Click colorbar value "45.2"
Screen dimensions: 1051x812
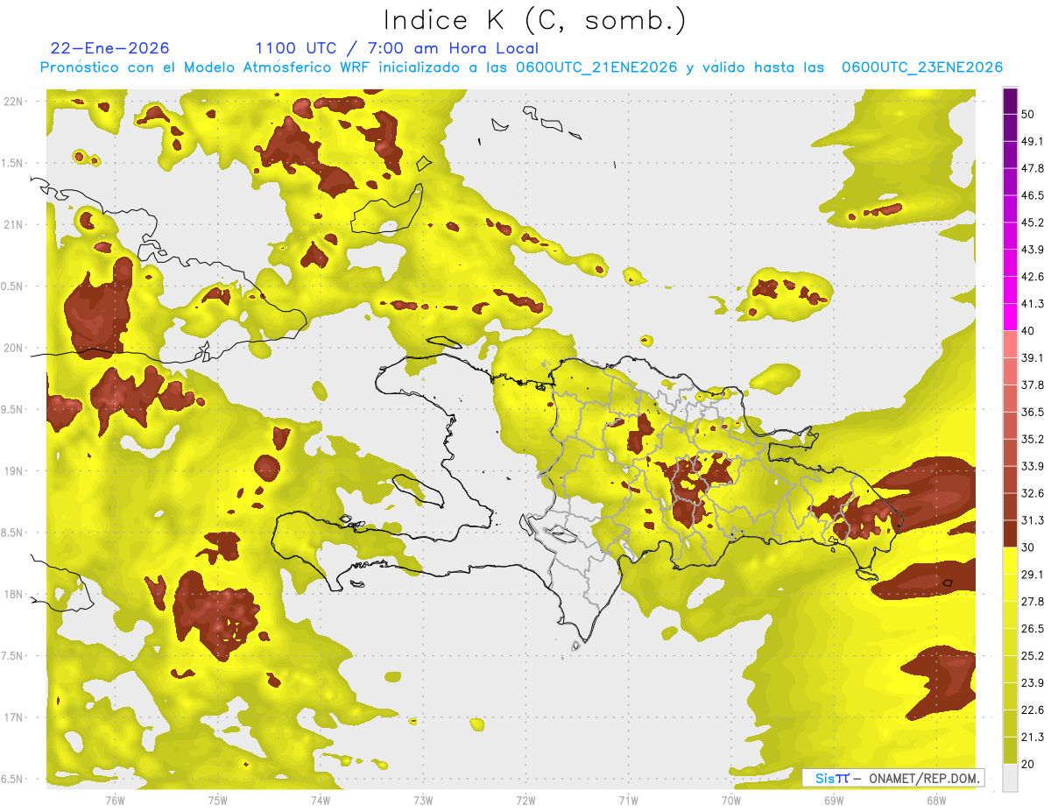pyautogui.click(x=1033, y=222)
